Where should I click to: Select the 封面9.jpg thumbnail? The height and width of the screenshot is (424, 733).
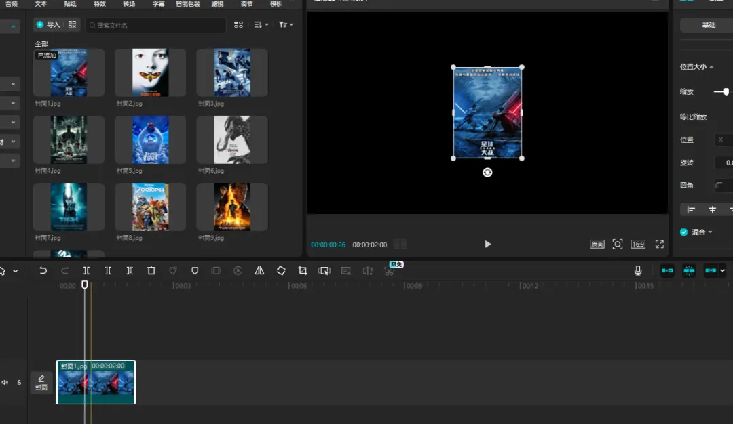coord(232,207)
